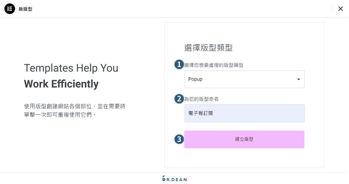Open the Elementor menu via its circular icon
This screenshot has width=349, height=184.
tap(10, 9)
